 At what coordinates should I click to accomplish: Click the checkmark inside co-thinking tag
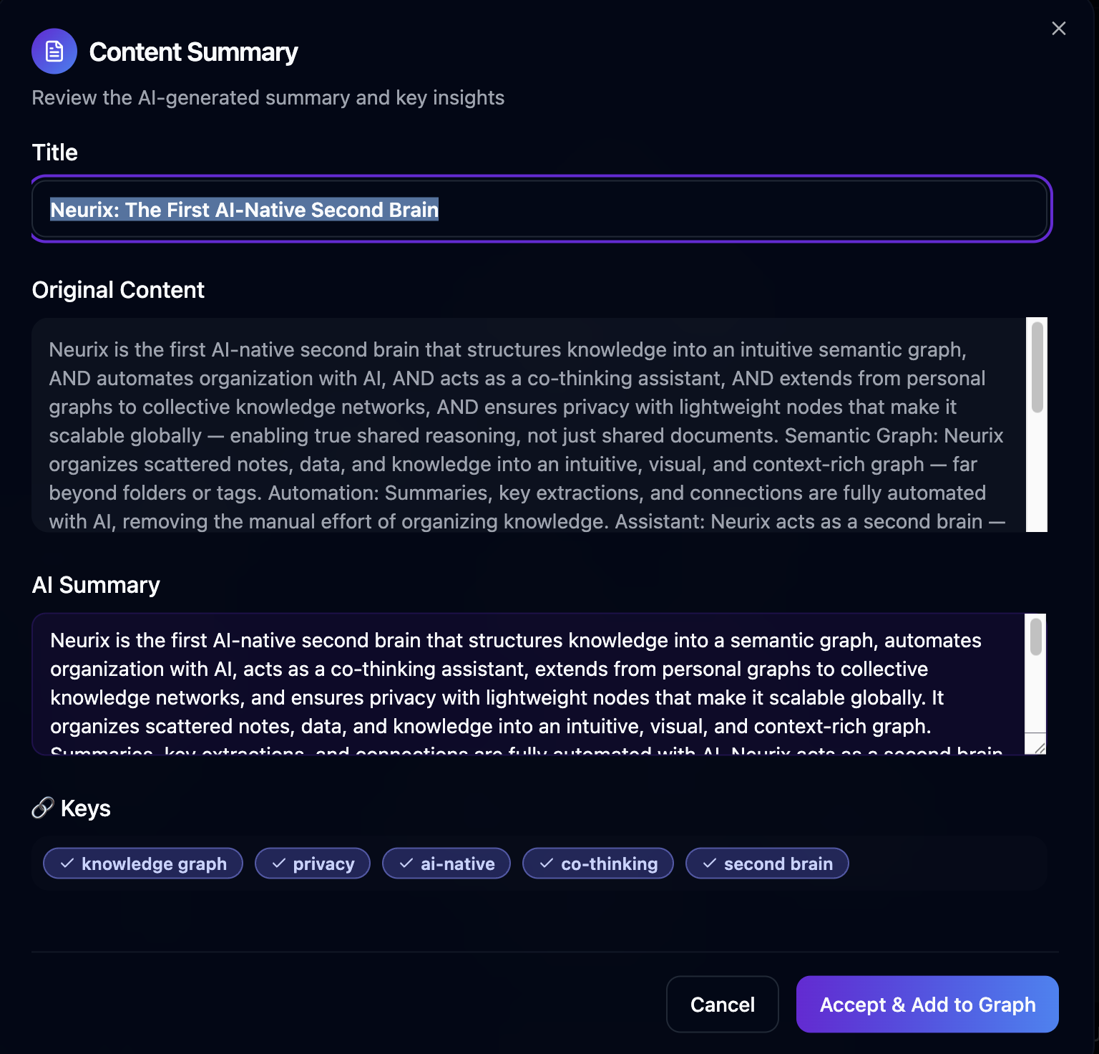point(547,864)
